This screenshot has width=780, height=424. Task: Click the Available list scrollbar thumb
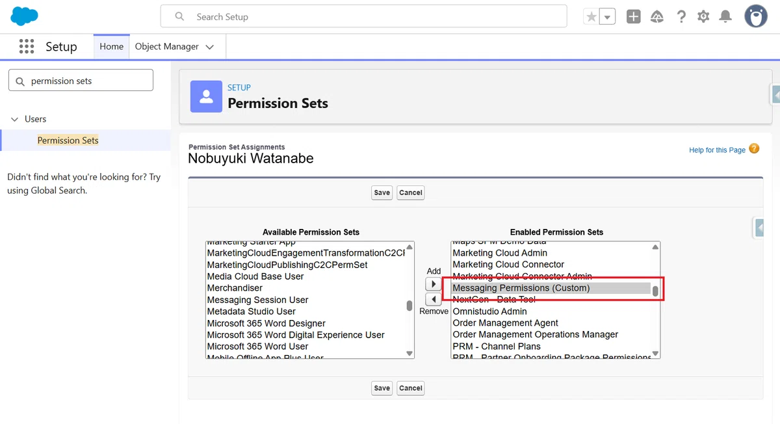tap(409, 306)
